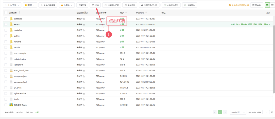Click the database folder icon
Image resolution: width=275 pixels, height=119 pixels.
point(11,18)
